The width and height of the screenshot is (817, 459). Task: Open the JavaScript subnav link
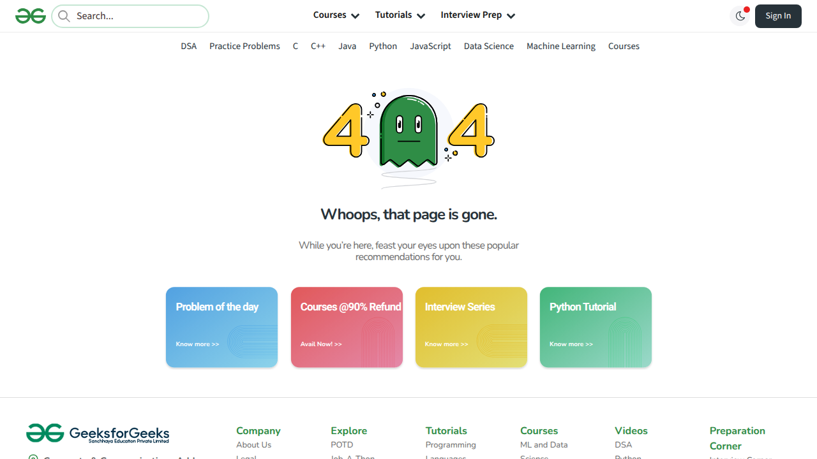point(430,46)
